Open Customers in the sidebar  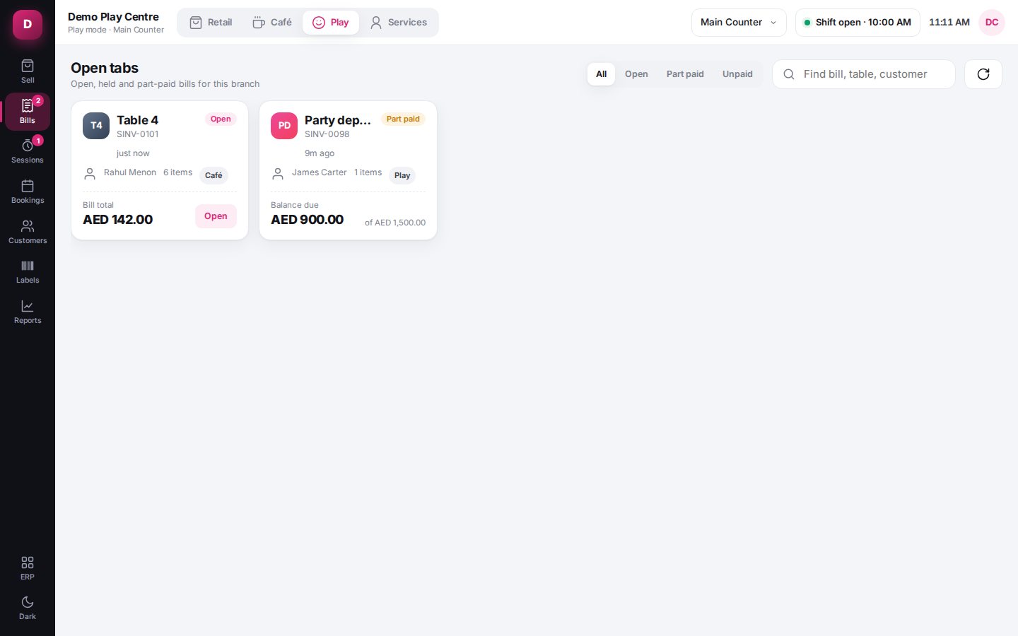point(28,232)
